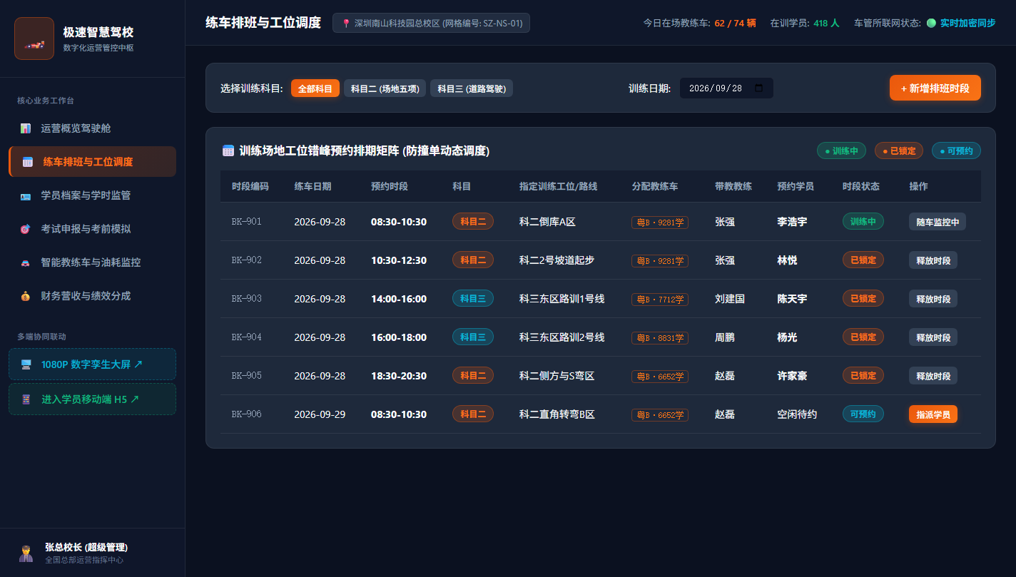Click the 可预约 legend chip in the panel header

956,150
